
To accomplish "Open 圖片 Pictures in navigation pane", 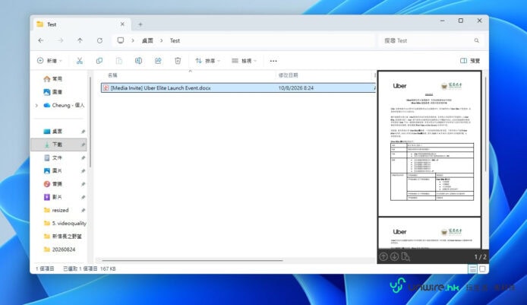I will [x=57, y=170].
